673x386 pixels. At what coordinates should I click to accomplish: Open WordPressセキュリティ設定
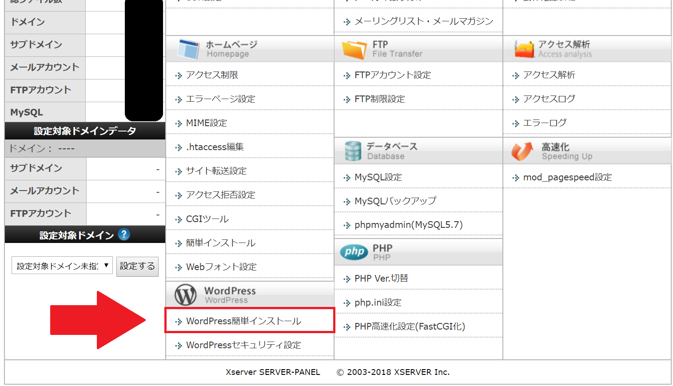pyautogui.click(x=243, y=345)
